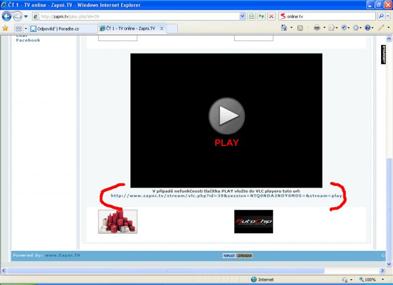Open the dropdown arrow beside status bar lock icon

point(351,280)
